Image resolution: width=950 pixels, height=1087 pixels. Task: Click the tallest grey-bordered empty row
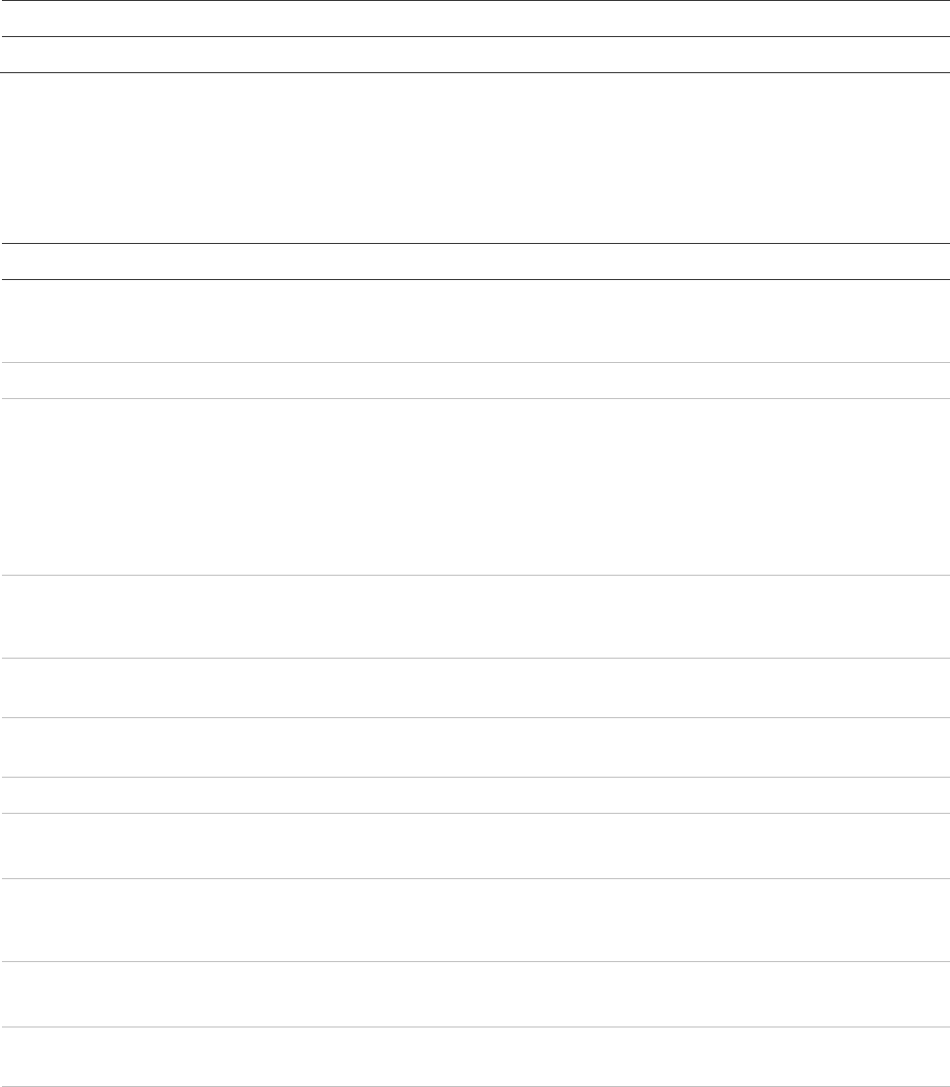[x=475, y=486]
